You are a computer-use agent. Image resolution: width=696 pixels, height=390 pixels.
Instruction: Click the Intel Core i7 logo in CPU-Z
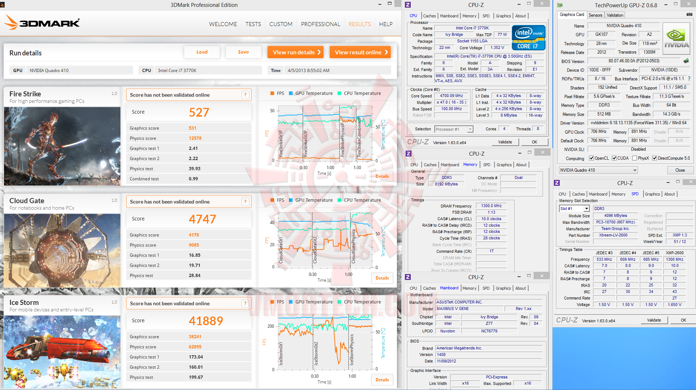pyautogui.click(x=529, y=38)
